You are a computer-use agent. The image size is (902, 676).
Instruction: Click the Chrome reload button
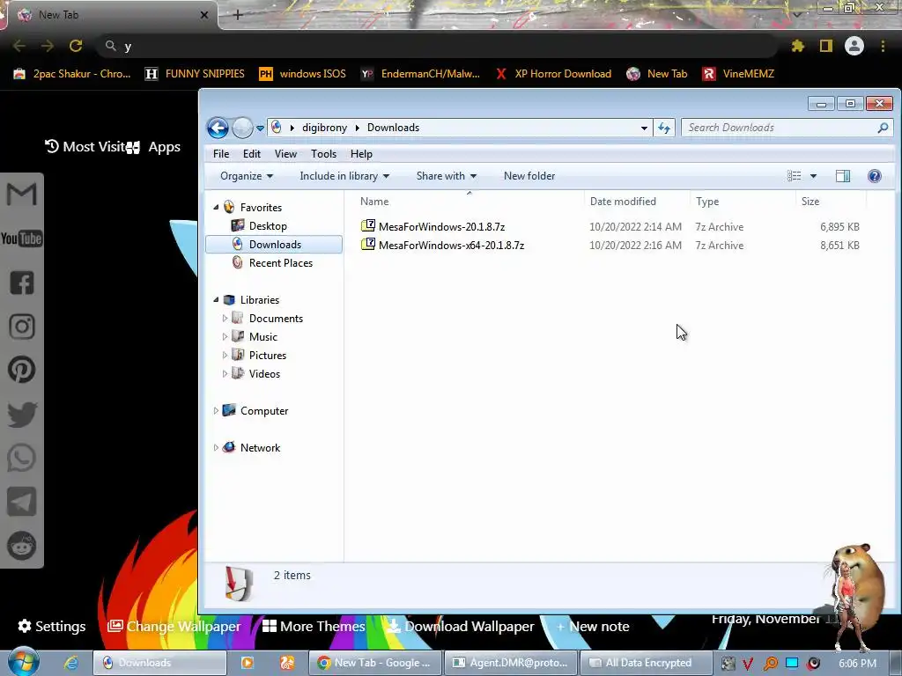[76, 46]
